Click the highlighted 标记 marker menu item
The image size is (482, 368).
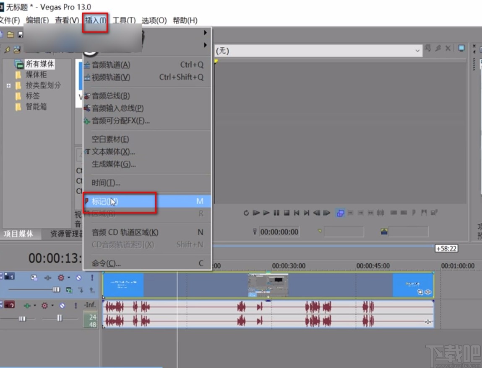(147, 201)
